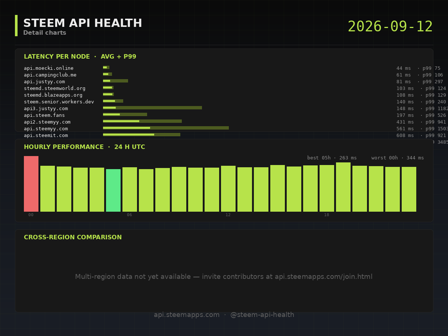
Task: Click the tallest bar near hour 19
Action: click(x=343, y=187)
